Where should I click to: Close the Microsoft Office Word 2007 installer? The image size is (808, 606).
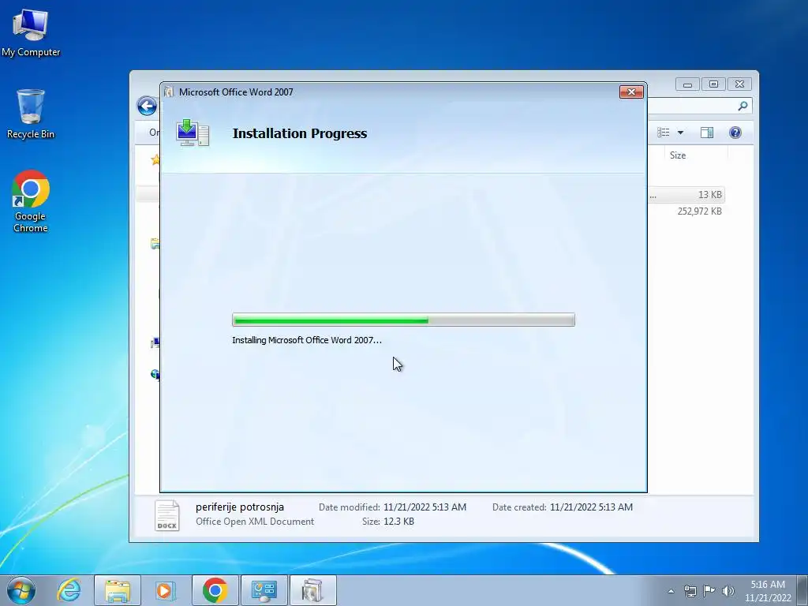[x=631, y=92]
